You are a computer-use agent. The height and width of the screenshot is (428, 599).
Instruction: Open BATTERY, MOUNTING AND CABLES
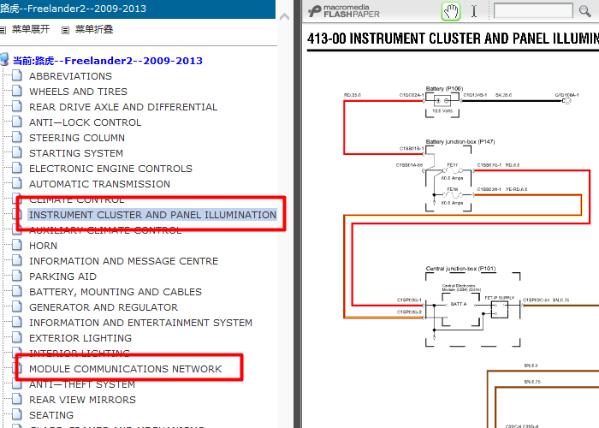[x=116, y=292]
